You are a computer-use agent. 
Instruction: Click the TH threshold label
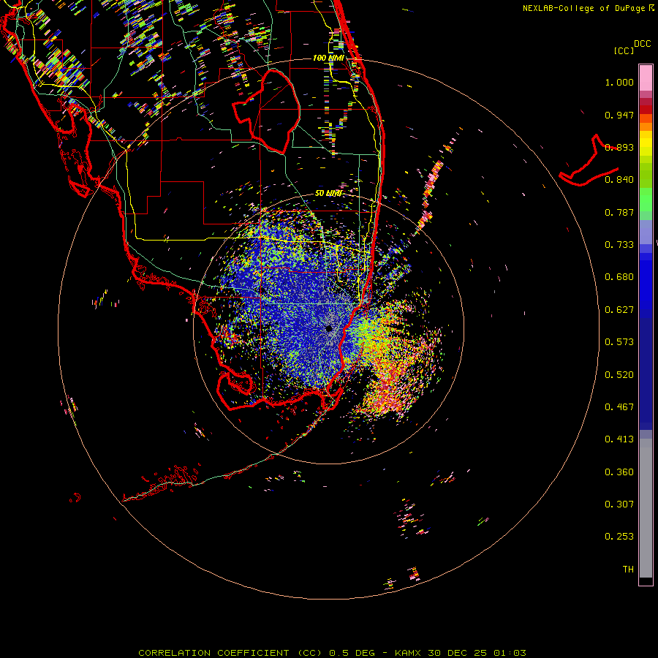click(x=628, y=570)
